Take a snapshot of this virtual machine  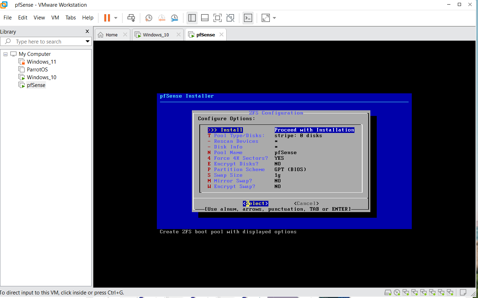(149, 18)
